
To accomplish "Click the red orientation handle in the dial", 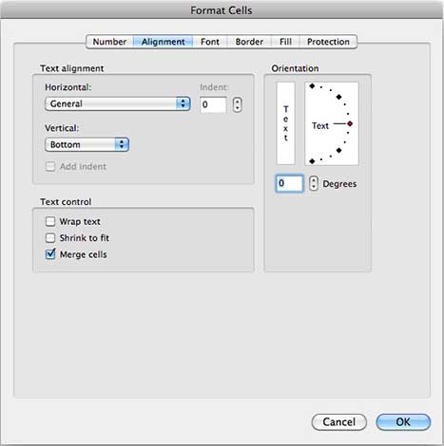I will 350,123.
